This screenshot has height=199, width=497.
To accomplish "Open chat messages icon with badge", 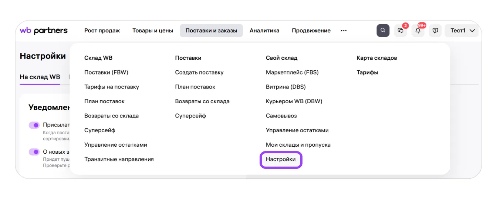I will (x=400, y=31).
